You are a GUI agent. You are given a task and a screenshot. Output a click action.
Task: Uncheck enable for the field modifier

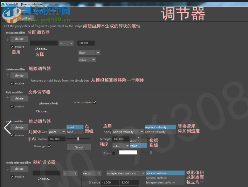(12, 106)
